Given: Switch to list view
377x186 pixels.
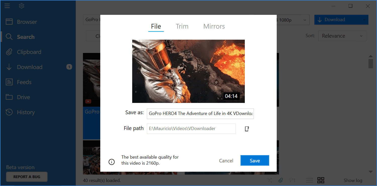Looking at the screenshot, I should (309, 180).
